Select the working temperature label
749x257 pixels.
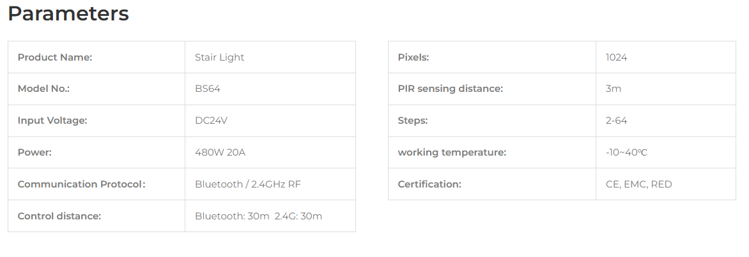pos(452,152)
